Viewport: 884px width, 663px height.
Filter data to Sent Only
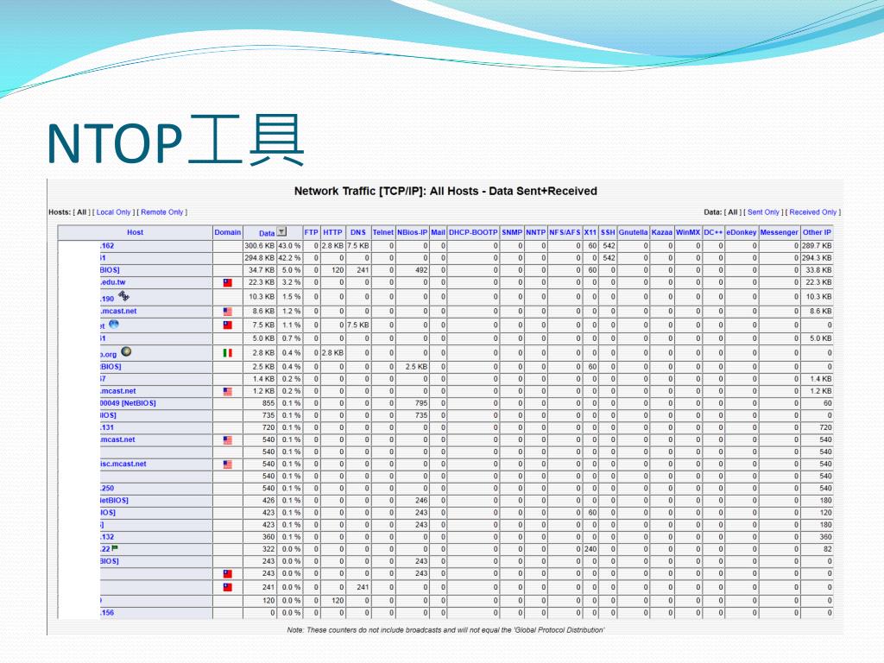(763, 212)
